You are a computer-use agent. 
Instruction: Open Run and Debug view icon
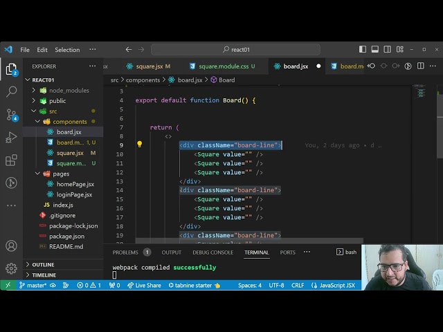[11, 138]
